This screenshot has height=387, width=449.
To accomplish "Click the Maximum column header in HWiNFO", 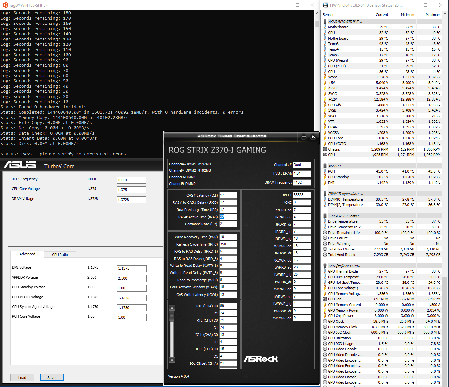I will [429, 15].
